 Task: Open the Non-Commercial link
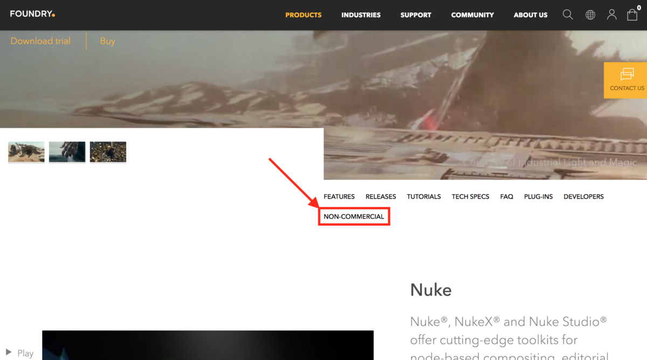354,217
